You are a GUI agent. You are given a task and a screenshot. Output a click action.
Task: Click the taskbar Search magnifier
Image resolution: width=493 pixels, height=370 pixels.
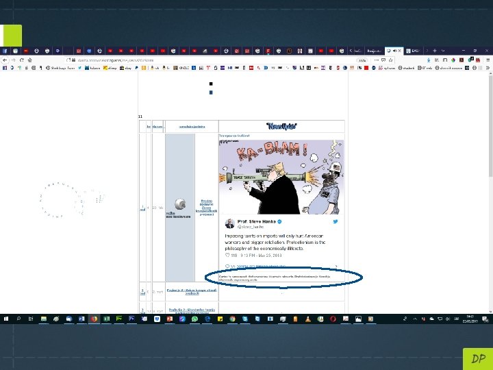pos(18,319)
